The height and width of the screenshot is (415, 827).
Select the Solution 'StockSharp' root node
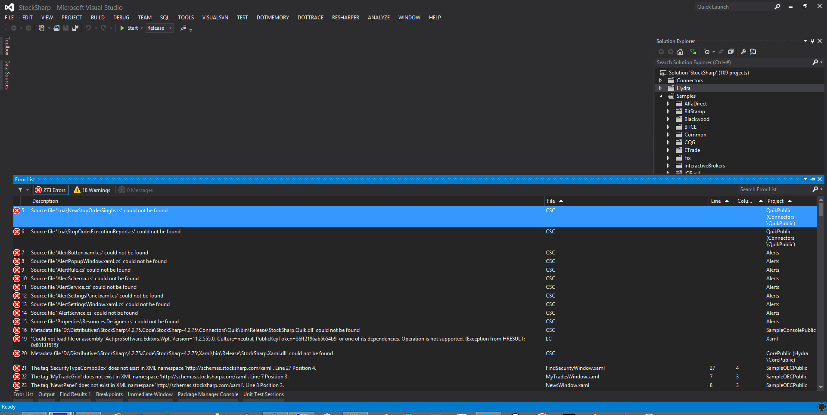(x=709, y=73)
